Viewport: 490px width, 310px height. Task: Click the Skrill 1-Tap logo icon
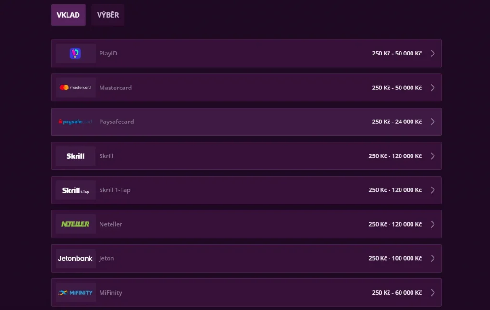(75, 190)
